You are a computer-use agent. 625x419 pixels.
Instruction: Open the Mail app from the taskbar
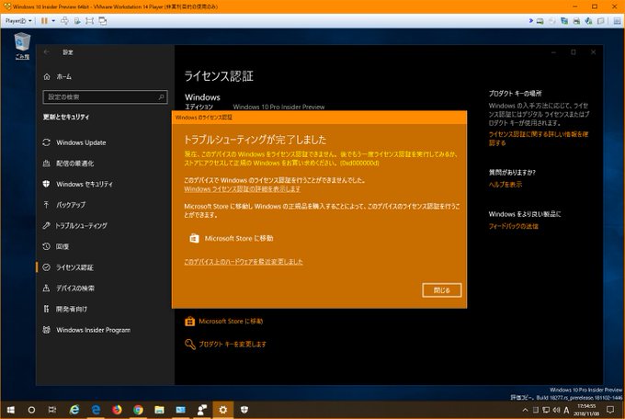180,410
